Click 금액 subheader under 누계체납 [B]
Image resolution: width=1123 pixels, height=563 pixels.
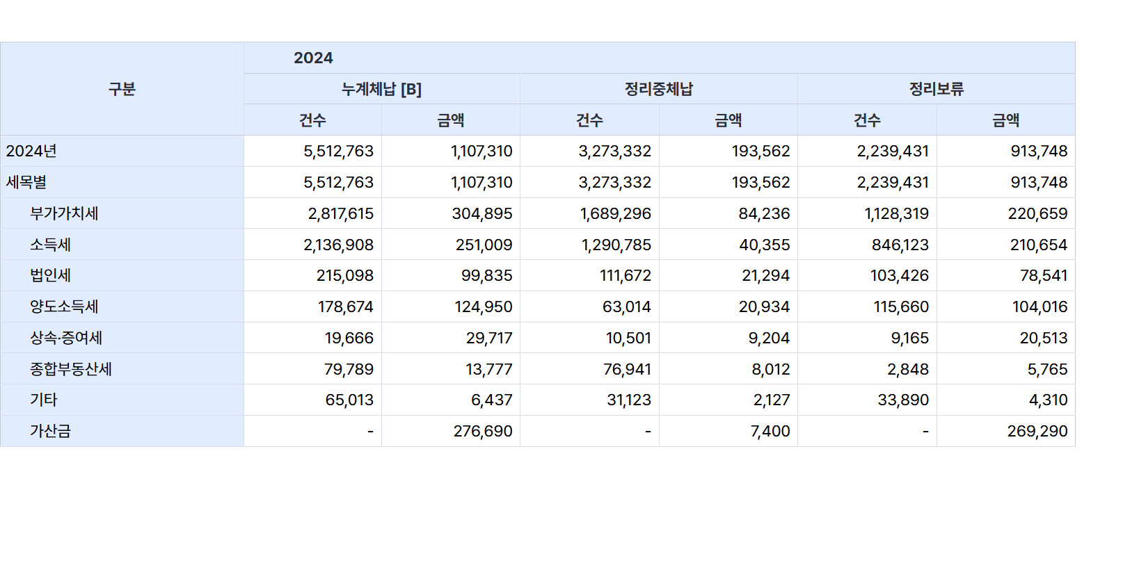pyautogui.click(x=451, y=120)
